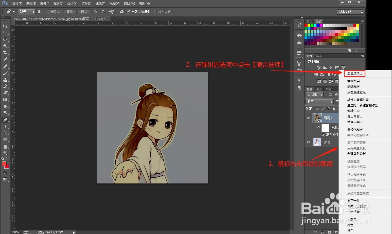Change screen mode icon in toolbox
Image resolution: width=392 pixels, height=234 pixels.
click(5, 179)
